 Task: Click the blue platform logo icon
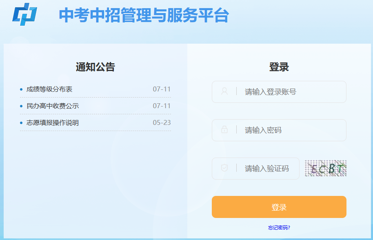[x=25, y=14]
